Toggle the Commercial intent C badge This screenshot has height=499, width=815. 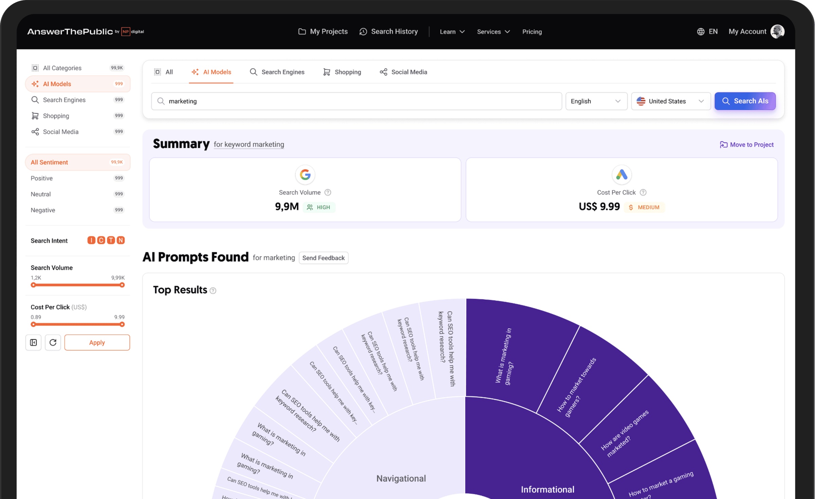101,240
